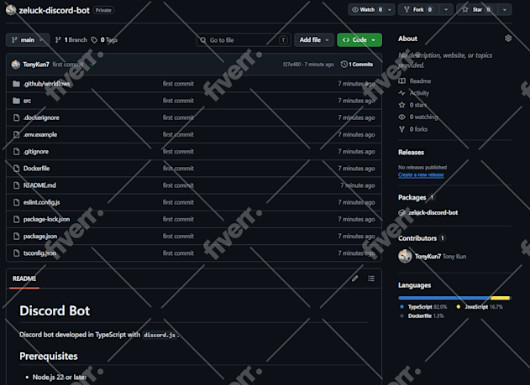Click the .dockerignore file icon

tap(16, 117)
